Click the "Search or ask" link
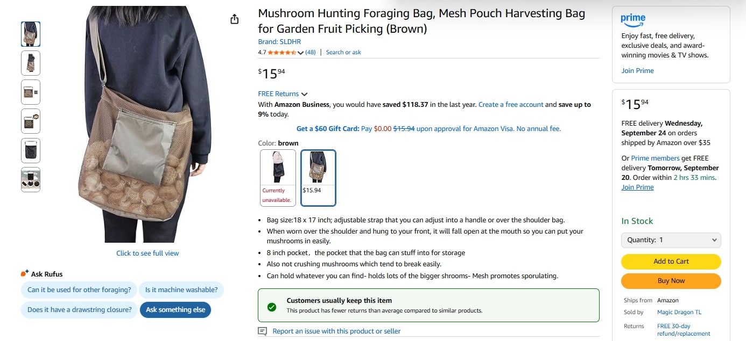The height and width of the screenshot is (341, 746). (x=343, y=53)
